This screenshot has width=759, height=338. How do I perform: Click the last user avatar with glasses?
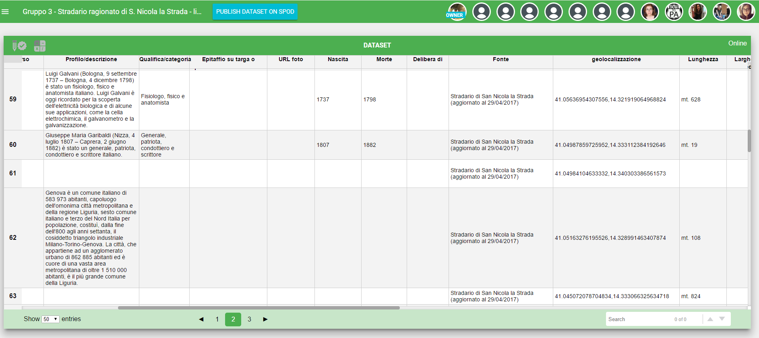pyautogui.click(x=746, y=12)
